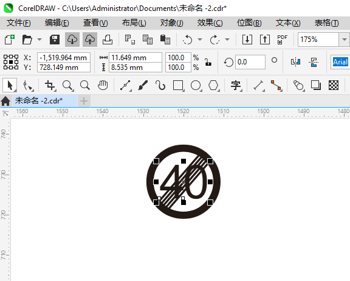
Task: Select the Drop Shadow tool
Action: pos(315,85)
